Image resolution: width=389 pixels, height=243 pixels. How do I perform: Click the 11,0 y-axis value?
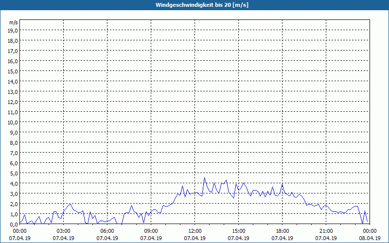click(13, 112)
